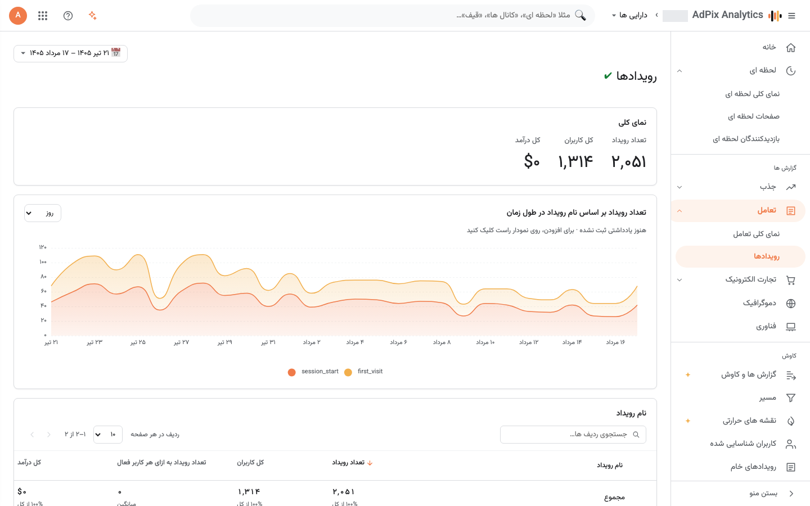The image size is (810, 506).
Task: Click the technology laptop icon
Action: [791, 327]
